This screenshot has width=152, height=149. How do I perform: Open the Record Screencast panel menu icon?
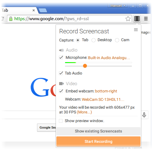[136, 30]
